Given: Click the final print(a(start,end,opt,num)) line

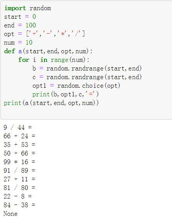Looking at the screenshot, I should (51, 103).
